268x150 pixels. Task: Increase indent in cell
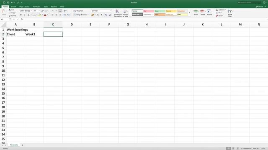pyautogui.click(x=68, y=15)
